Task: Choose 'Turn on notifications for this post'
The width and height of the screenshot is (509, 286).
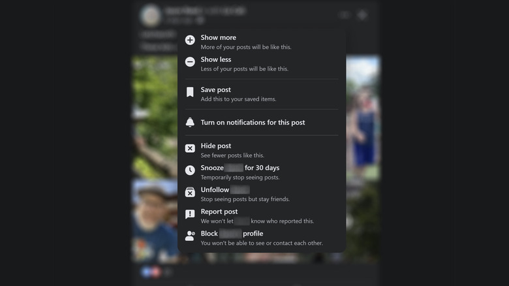Action: pyautogui.click(x=262, y=122)
